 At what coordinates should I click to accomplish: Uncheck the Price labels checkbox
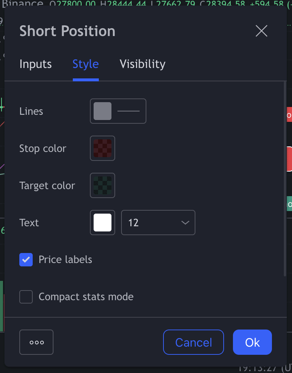[26, 260]
